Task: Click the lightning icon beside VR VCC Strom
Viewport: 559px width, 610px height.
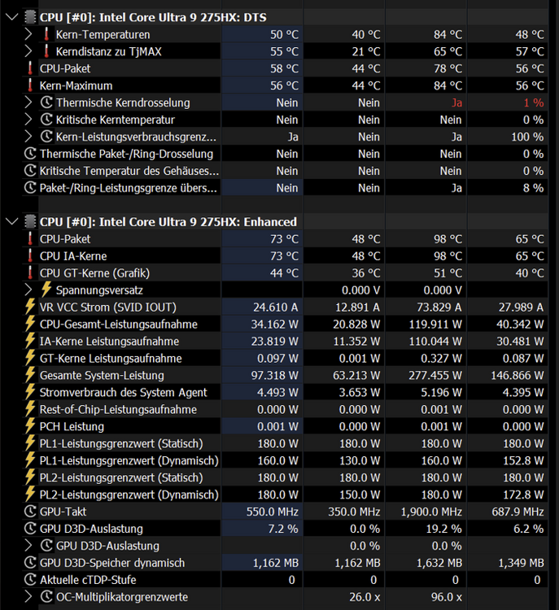Action: (30, 307)
